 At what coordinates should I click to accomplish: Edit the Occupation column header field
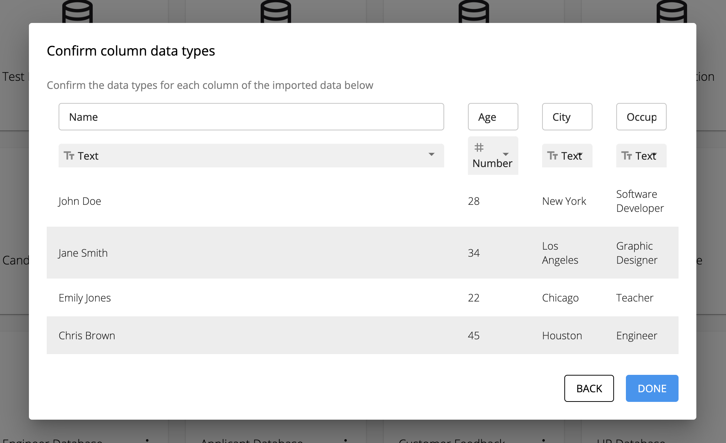tap(641, 117)
